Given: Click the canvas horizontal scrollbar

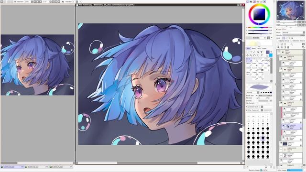Looking at the screenshot, I should (157, 163).
